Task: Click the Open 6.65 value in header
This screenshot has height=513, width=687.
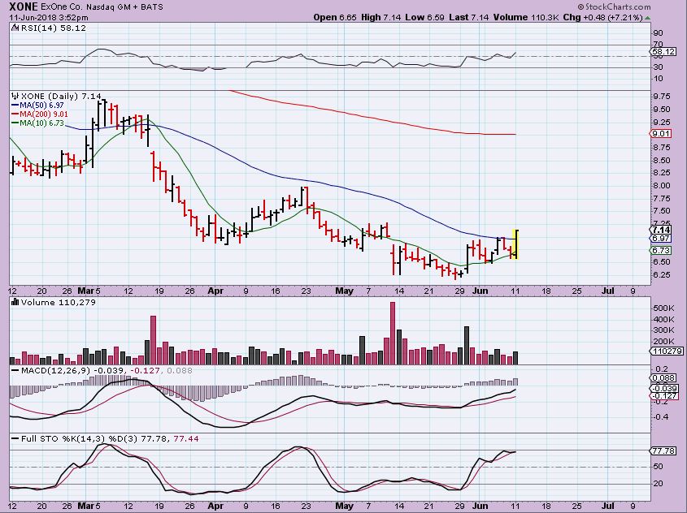Action: 335,18
